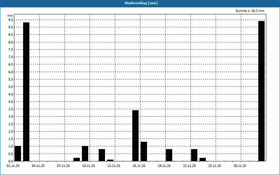
Task: Click the Niederschlag [mm] chart title
Action: pyautogui.click(x=141, y=3)
